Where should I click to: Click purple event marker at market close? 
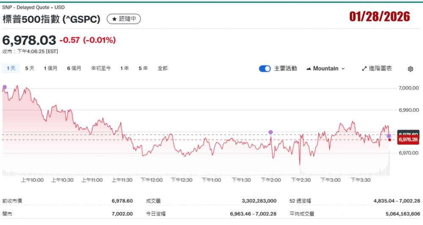(x=389, y=136)
